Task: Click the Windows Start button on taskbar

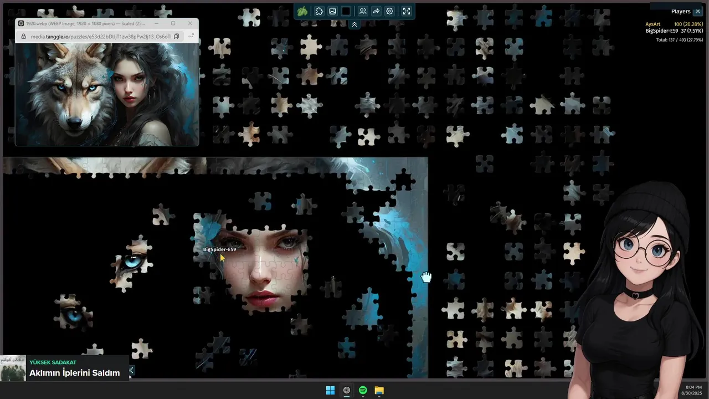Action: [x=330, y=390]
